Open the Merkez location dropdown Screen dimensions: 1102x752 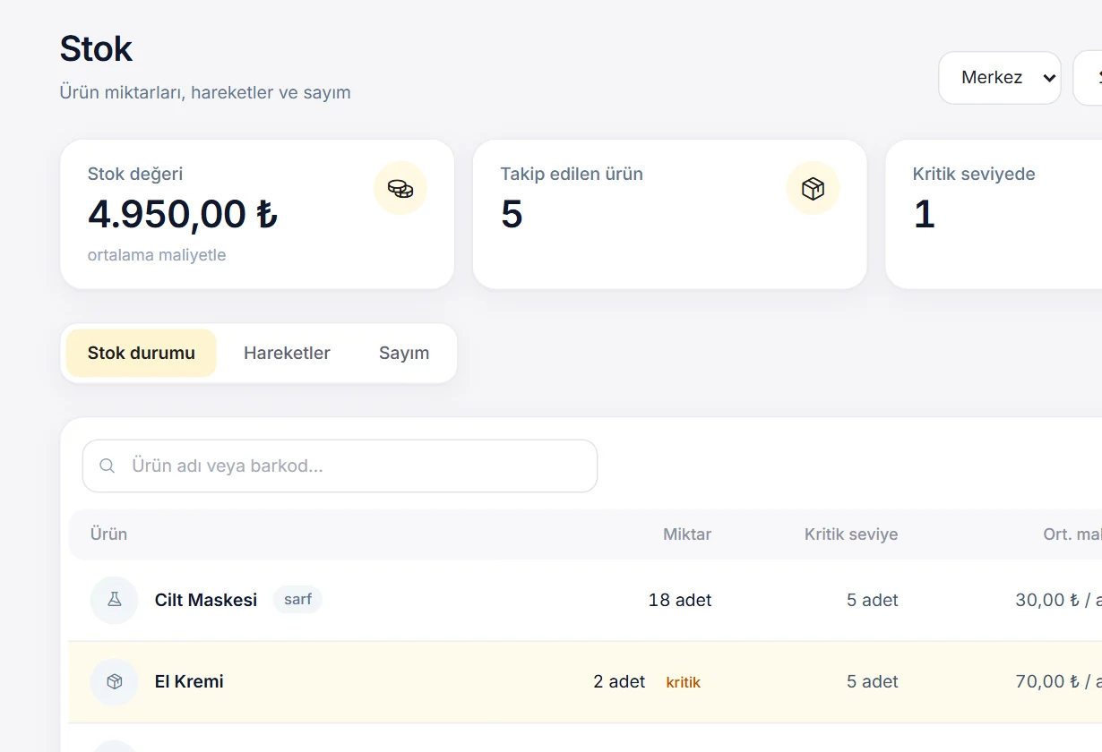coord(1000,78)
